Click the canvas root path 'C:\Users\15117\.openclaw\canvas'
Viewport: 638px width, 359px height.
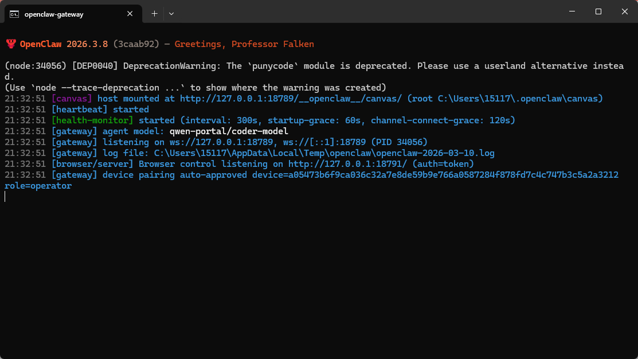tap(518, 99)
